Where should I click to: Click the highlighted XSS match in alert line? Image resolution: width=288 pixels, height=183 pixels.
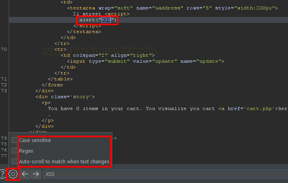(106, 20)
